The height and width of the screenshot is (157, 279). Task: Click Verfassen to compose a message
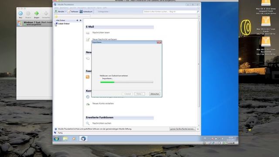pos(73,12)
